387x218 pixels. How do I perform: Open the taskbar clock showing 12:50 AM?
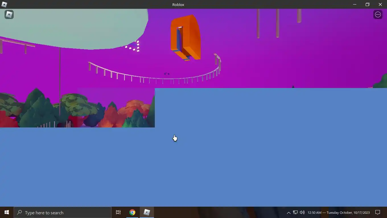coord(339,213)
